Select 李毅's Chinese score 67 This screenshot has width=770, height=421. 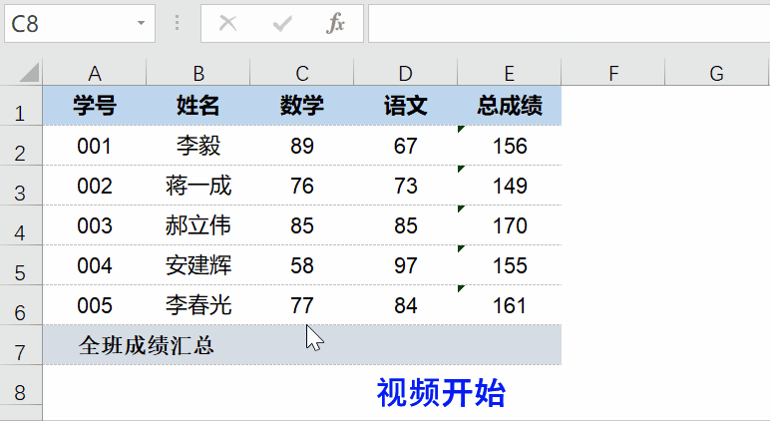click(x=406, y=146)
